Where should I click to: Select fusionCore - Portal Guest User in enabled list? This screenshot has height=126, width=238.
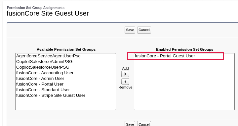[184, 56]
